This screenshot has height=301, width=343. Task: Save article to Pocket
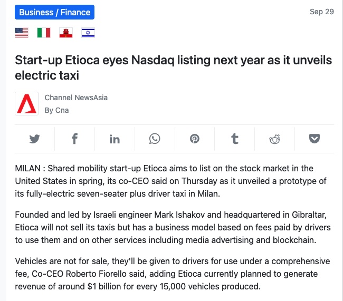coord(315,139)
